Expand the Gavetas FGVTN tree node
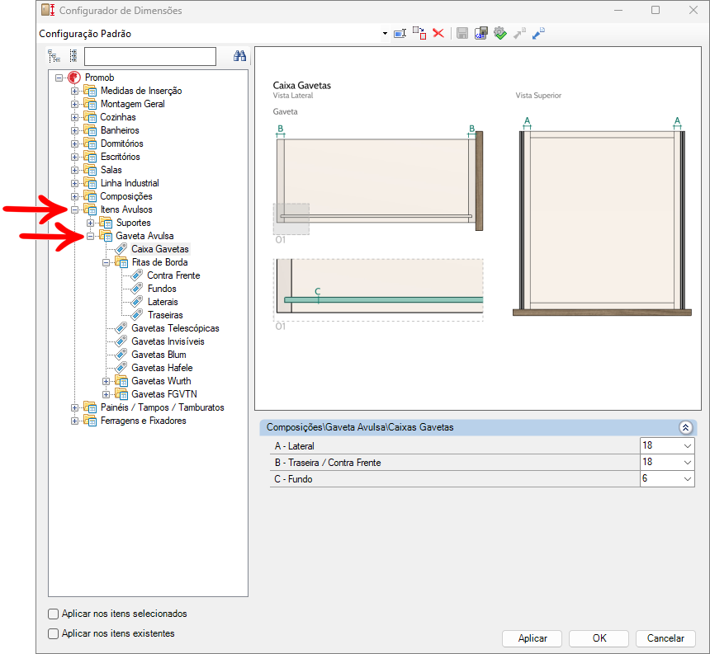Image resolution: width=710 pixels, height=654 pixels. tap(106, 394)
